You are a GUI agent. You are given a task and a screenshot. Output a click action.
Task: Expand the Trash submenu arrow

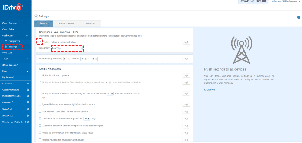coord(27,59)
